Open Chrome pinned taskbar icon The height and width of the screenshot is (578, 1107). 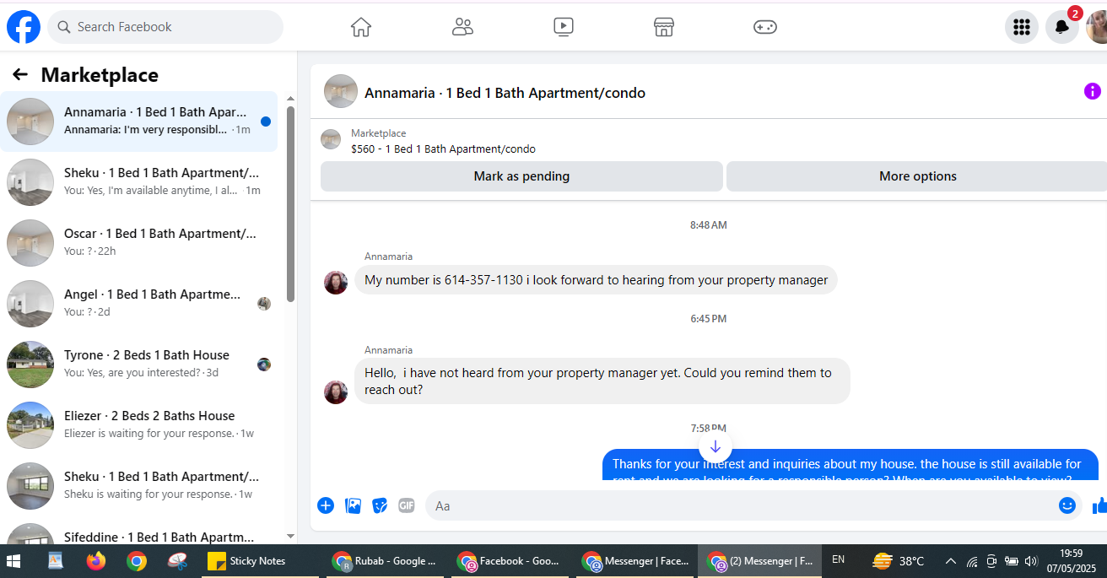[x=137, y=561]
